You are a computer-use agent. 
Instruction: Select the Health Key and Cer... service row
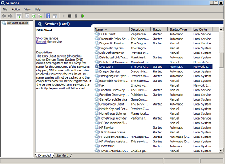click(153, 109)
